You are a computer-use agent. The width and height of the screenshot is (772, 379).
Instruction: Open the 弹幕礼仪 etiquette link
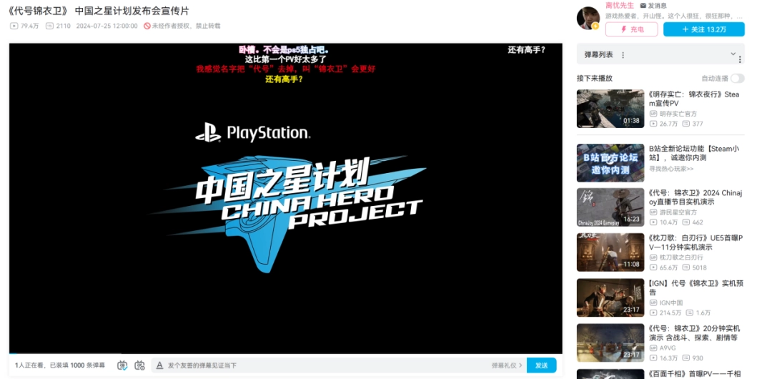click(507, 365)
